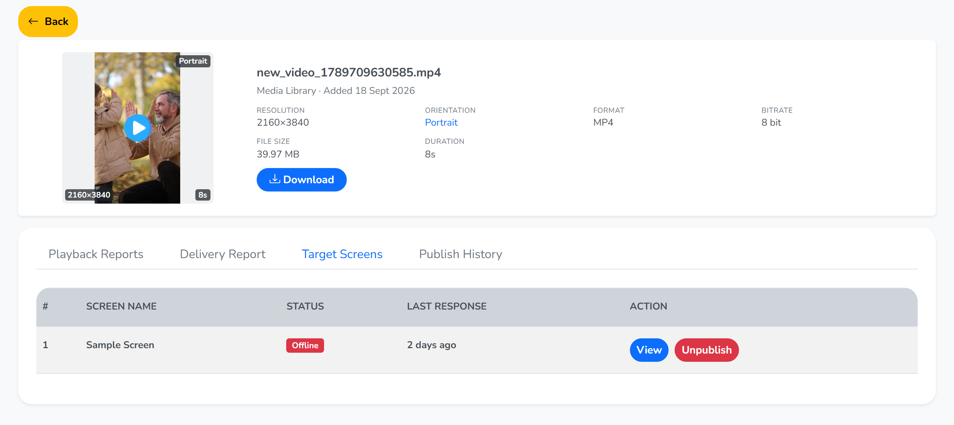Image resolution: width=954 pixels, height=425 pixels.
Task: Click the 2160×3840 badge on thumbnail
Action: (x=89, y=195)
